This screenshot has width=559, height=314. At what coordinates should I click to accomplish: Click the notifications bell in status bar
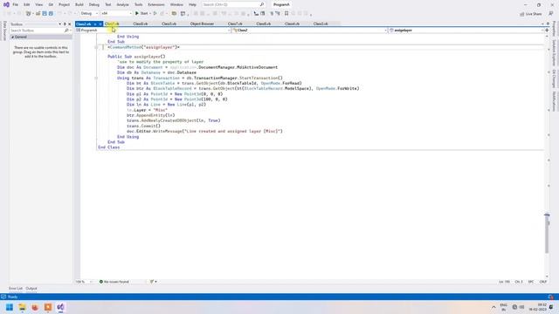point(551,297)
